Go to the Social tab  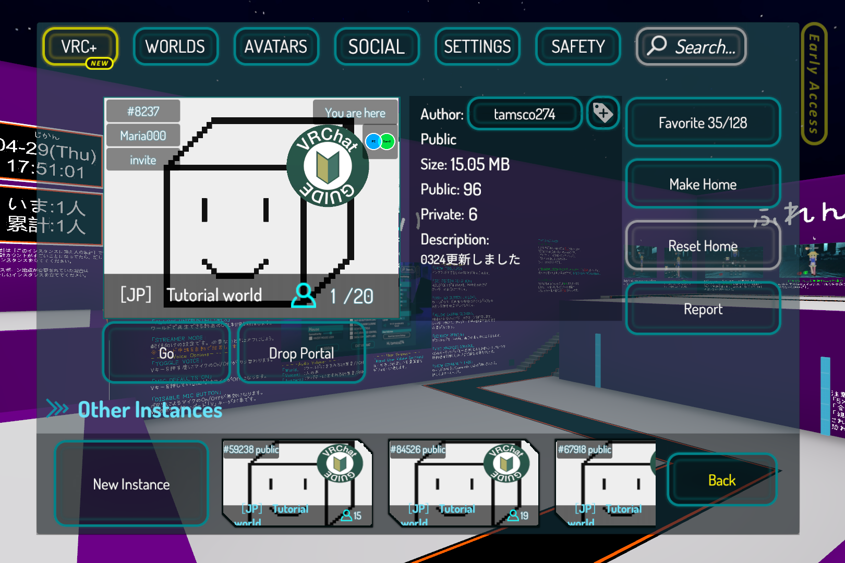[x=377, y=47]
